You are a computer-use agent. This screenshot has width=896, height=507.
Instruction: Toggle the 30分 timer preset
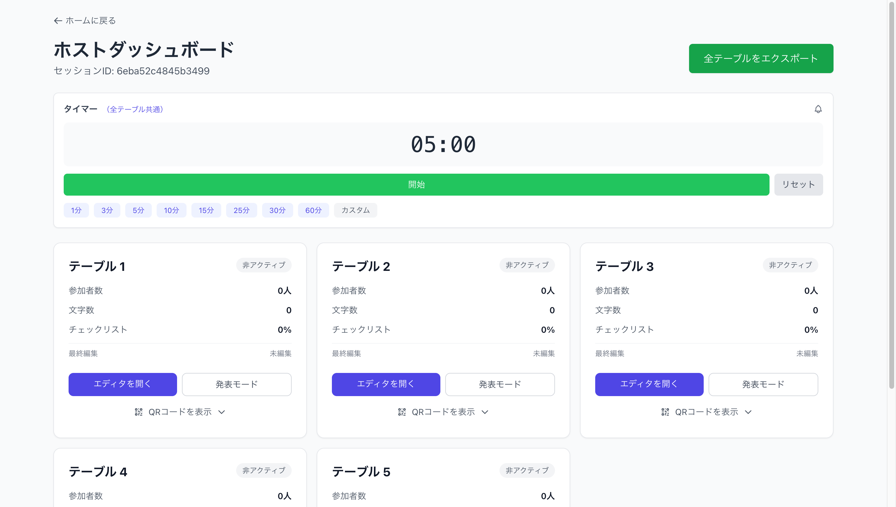(x=277, y=210)
